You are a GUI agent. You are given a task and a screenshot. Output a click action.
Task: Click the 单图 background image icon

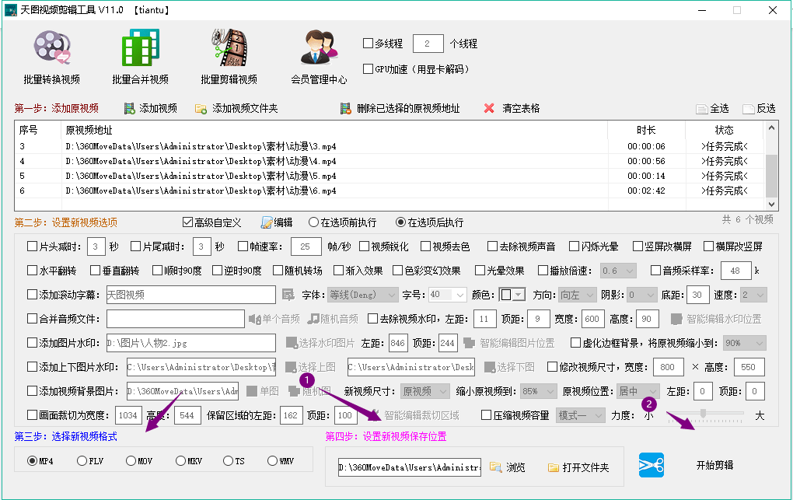click(x=252, y=391)
